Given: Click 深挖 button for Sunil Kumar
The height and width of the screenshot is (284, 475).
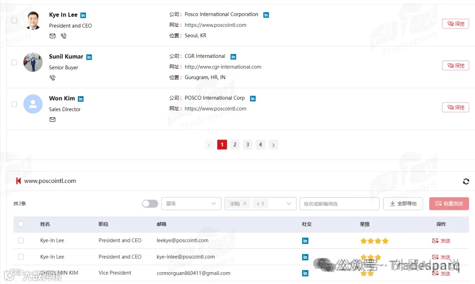Looking at the screenshot, I should click(455, 65).
